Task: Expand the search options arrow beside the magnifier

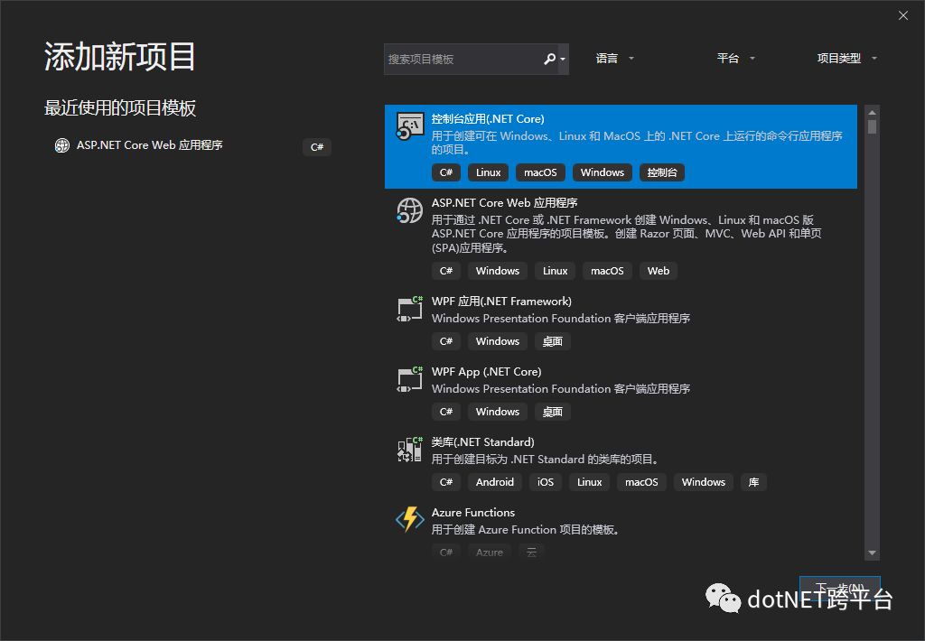Action: 563,59
